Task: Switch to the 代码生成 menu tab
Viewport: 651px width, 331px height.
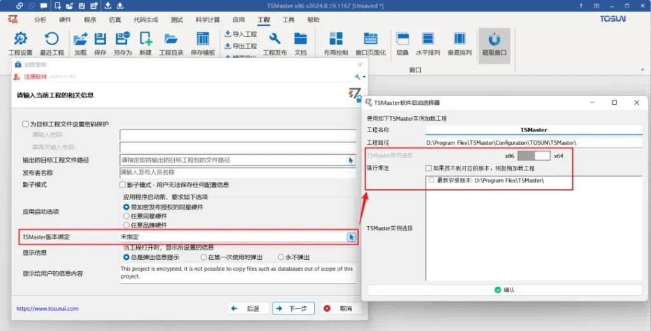Action: tap(146, 20)
